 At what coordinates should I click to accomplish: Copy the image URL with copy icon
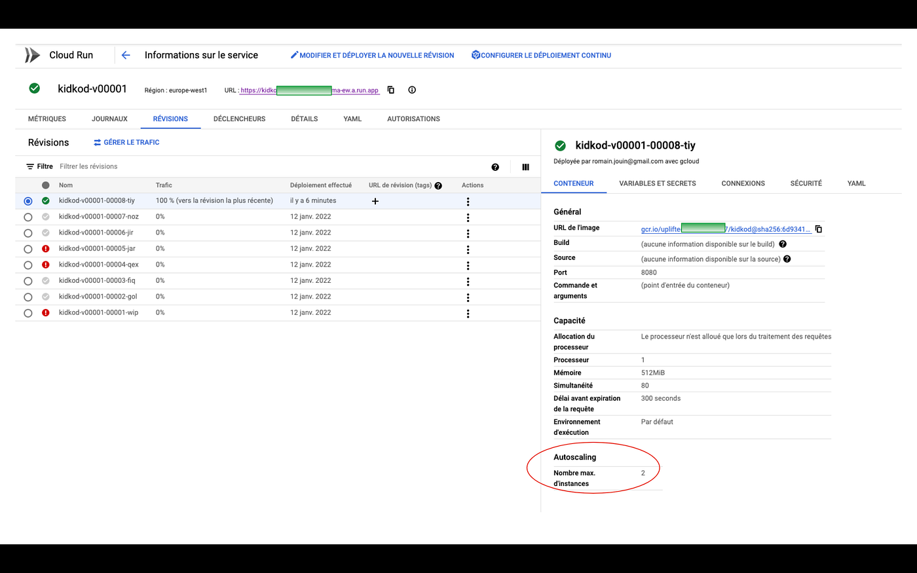pos(819,229)
